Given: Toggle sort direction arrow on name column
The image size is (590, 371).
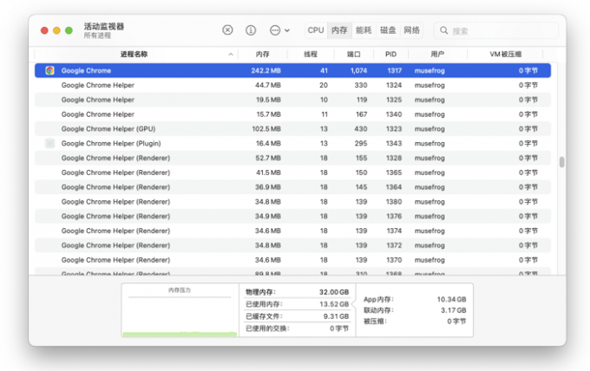Looking at the screenshot, I should point(230,55).
